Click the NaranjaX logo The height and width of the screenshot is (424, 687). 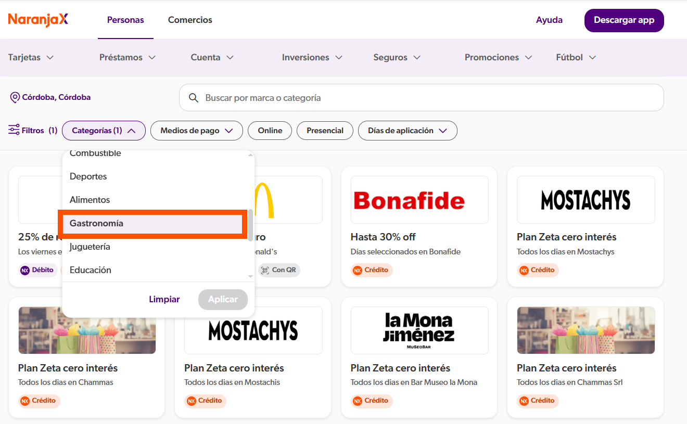click(37, 20)
